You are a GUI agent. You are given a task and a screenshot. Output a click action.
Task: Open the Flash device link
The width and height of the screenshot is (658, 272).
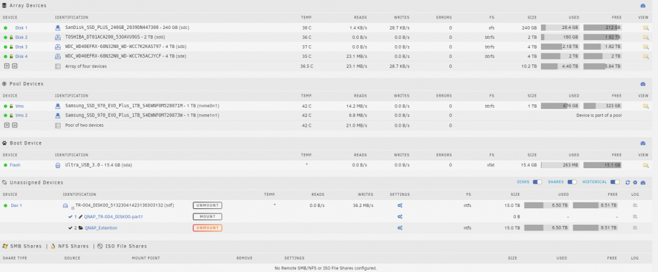pos(15,165)
